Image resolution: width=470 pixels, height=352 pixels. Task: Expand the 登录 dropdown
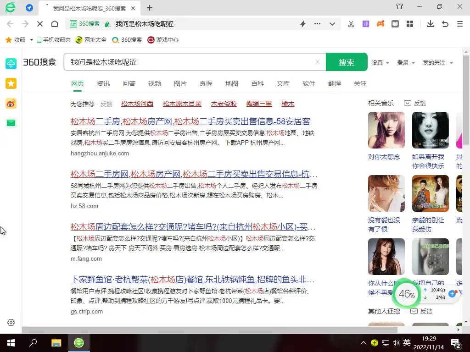coord(406,62)
